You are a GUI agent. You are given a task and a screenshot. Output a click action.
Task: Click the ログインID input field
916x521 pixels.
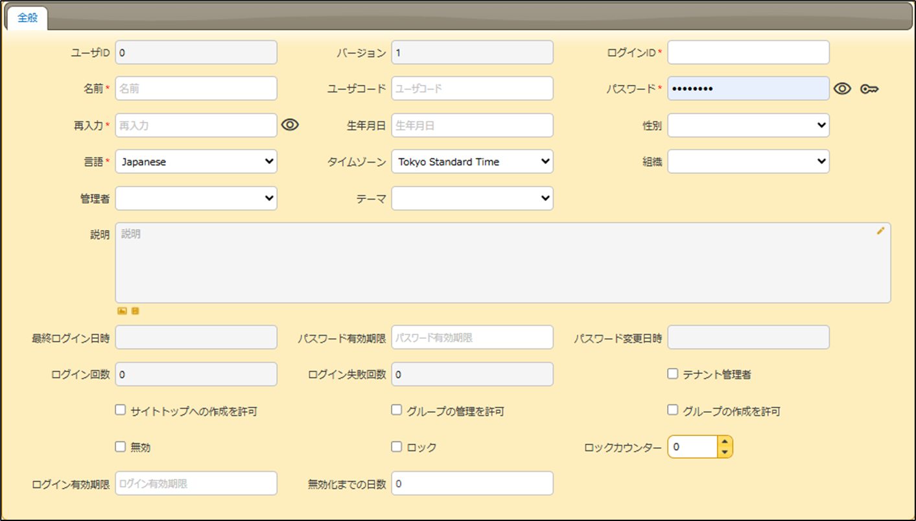coord(748,52)
